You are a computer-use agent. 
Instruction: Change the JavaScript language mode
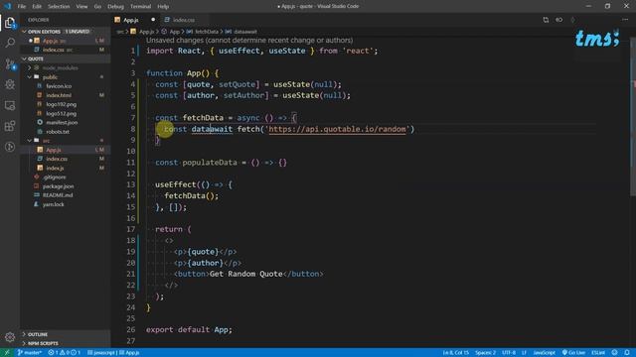point(544,353)
